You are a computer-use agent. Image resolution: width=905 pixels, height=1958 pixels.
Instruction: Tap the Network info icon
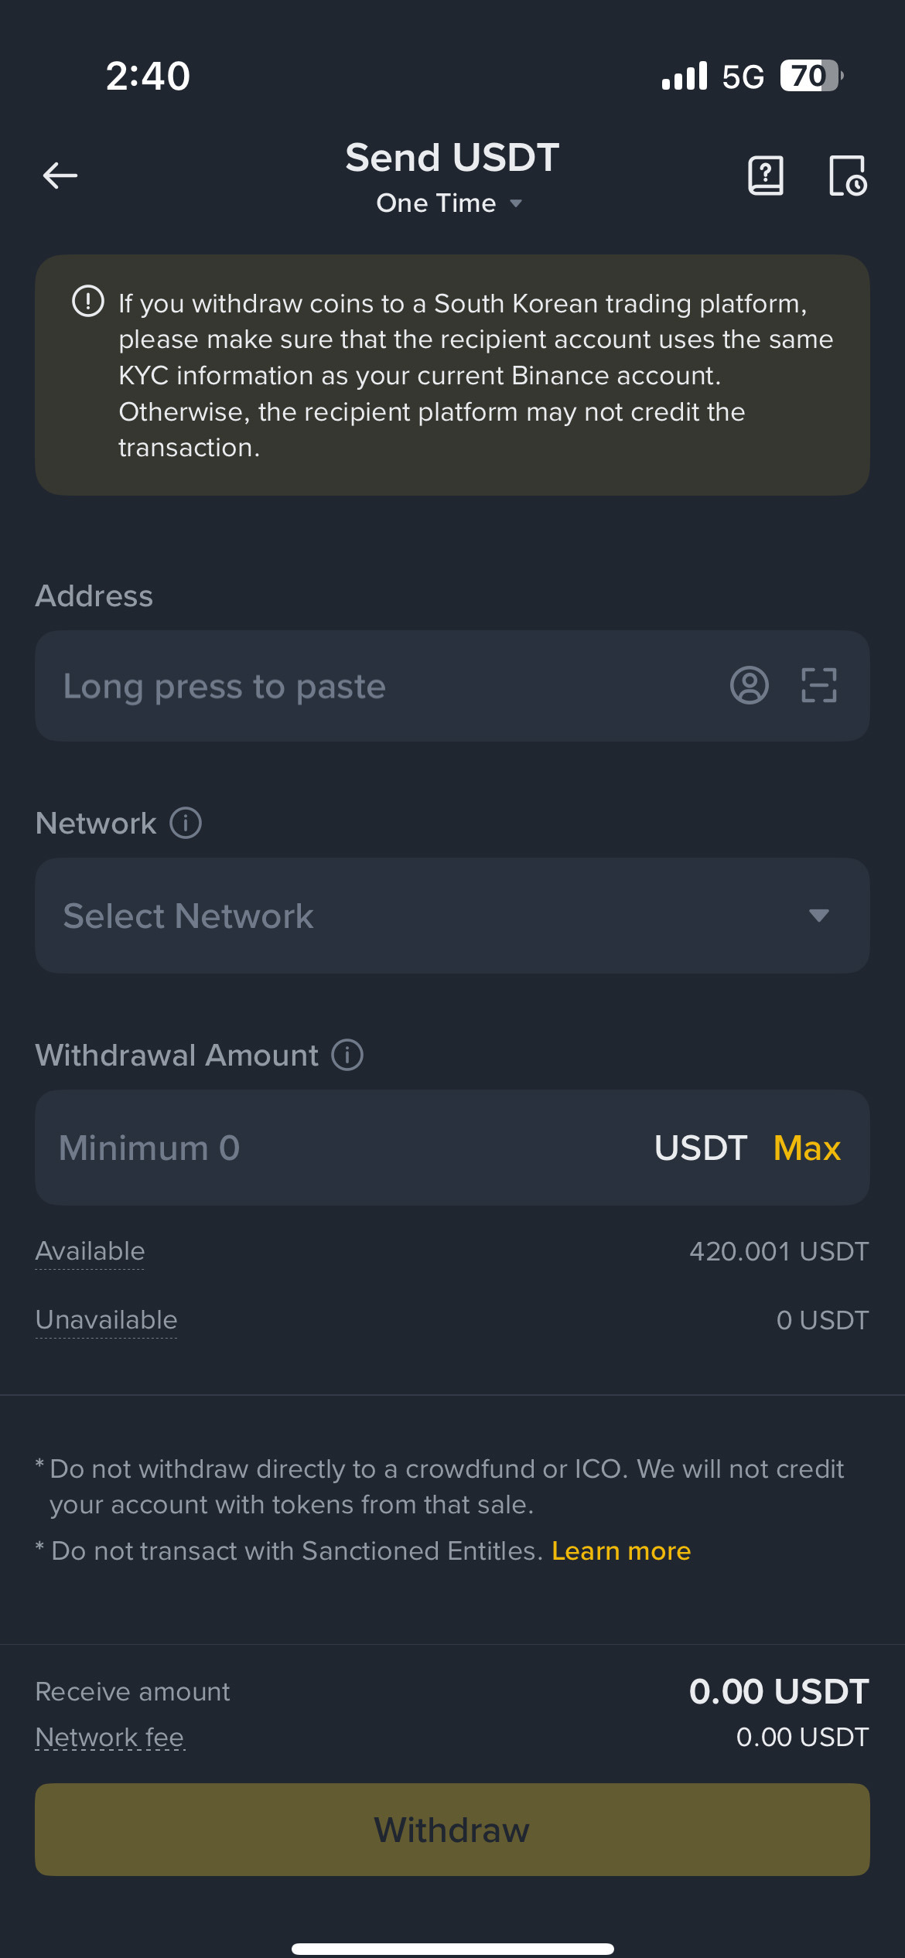point(186,824)
